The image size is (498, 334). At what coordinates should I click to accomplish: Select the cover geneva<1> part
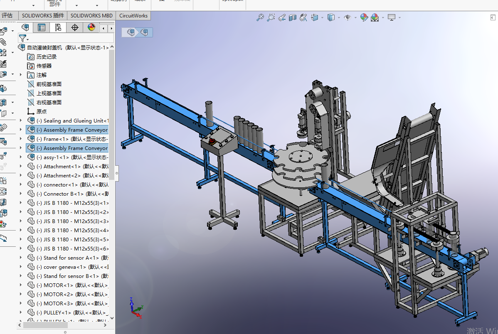[x=68, y=267]
